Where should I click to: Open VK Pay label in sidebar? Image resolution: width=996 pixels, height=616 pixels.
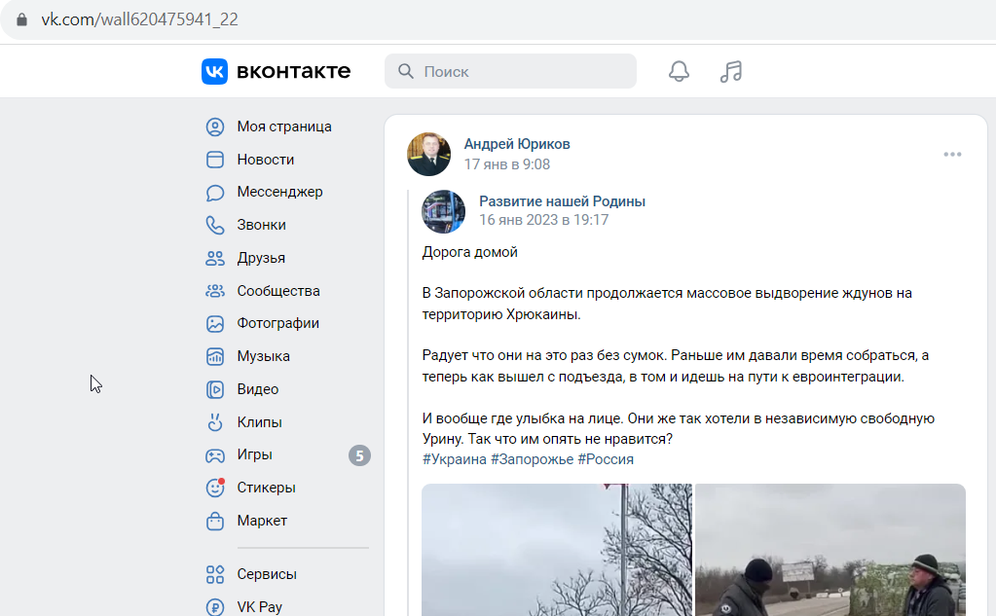259,607
